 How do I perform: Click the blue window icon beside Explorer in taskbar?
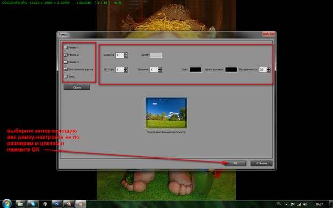pyautogui.click(x=33, y=204)
